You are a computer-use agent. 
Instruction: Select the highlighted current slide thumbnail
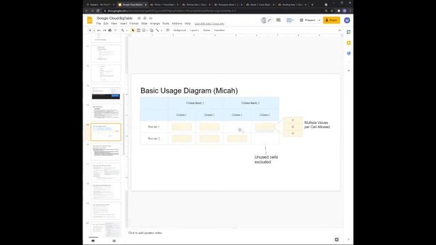pos(106,132)
